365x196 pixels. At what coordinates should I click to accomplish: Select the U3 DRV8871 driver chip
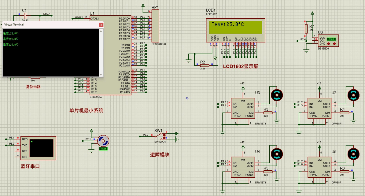[x=242, y=108]
